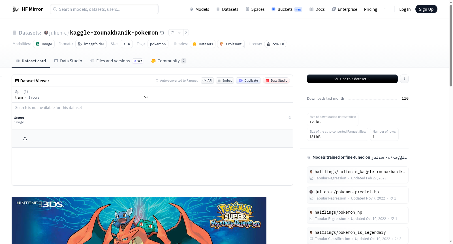The height and width of the screenshot is (244, 453).
Task: Click the Datasets library tag
Action: pos(203,44)
